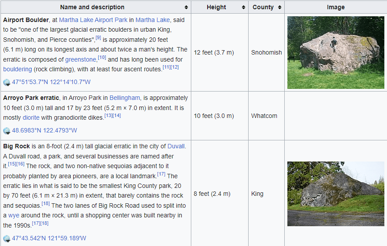Enlarge the Airport Boulder photo
The image size is (387, 246).
(335, 52)
